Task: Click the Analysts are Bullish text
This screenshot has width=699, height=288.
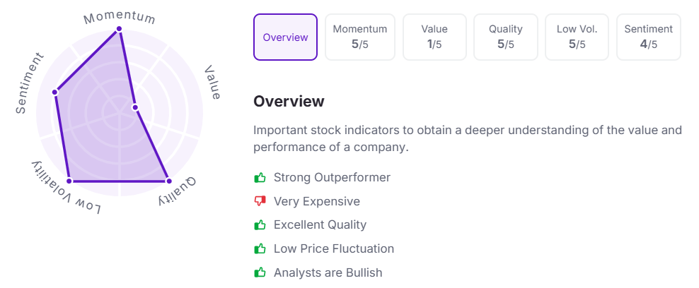Action: point(328,272)
